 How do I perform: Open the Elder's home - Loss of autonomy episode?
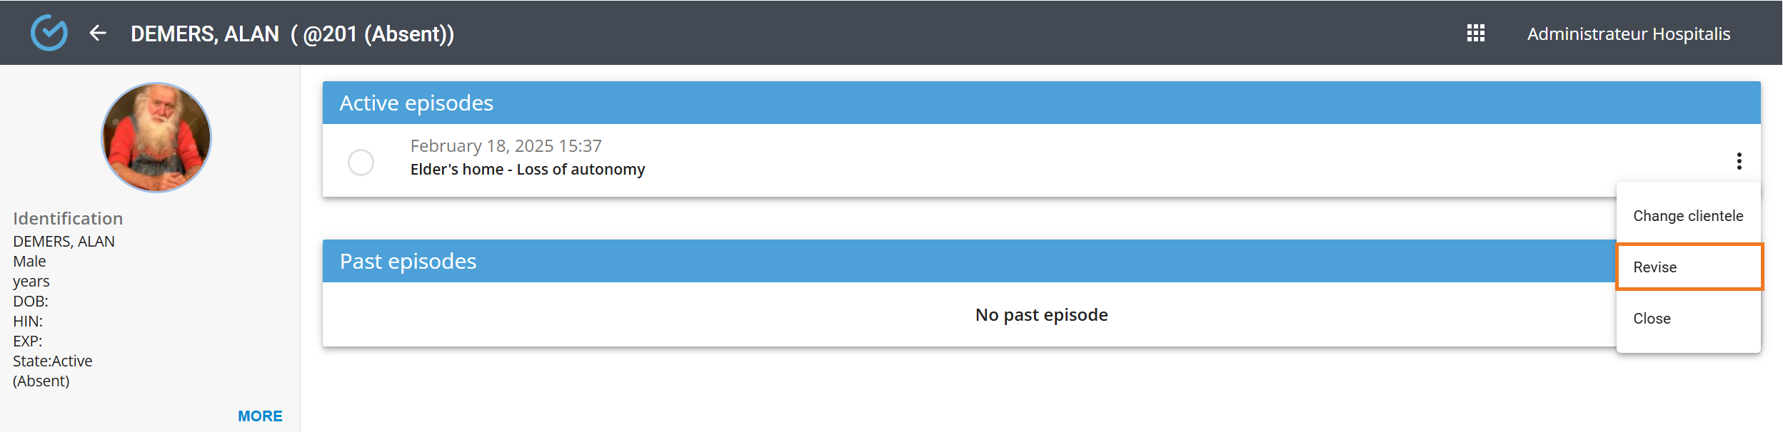click(x=527, y=170)
